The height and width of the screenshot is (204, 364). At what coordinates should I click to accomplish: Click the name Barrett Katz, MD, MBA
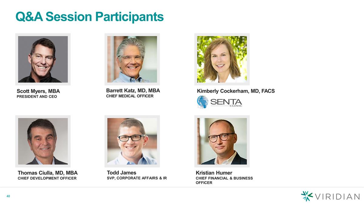133,91
